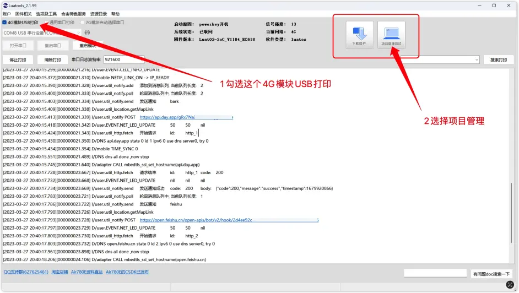The image size is (519, 293).
Task: Uncheck the 4G模块USB打印 checkbox
Action: [5, 23]
